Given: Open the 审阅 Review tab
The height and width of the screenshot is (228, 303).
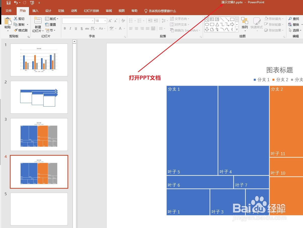Looking at the screenshot, I should (x=109, y=11).
